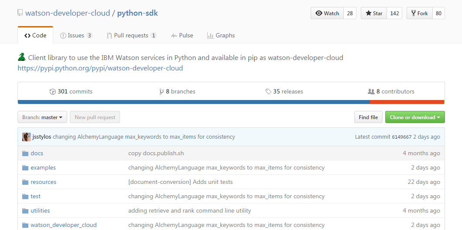Open the Pulse tab
The height and width of the screenshot is (230, 462).
(x=182, y=36)
